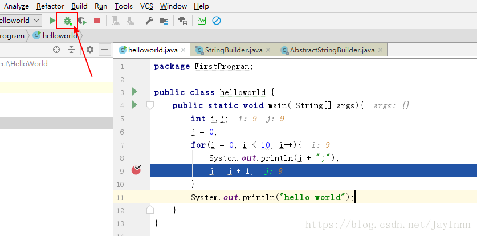The width and height of the screenshot is (477, 236).
Task: Hide the project tool window
Action: [105, 50]
